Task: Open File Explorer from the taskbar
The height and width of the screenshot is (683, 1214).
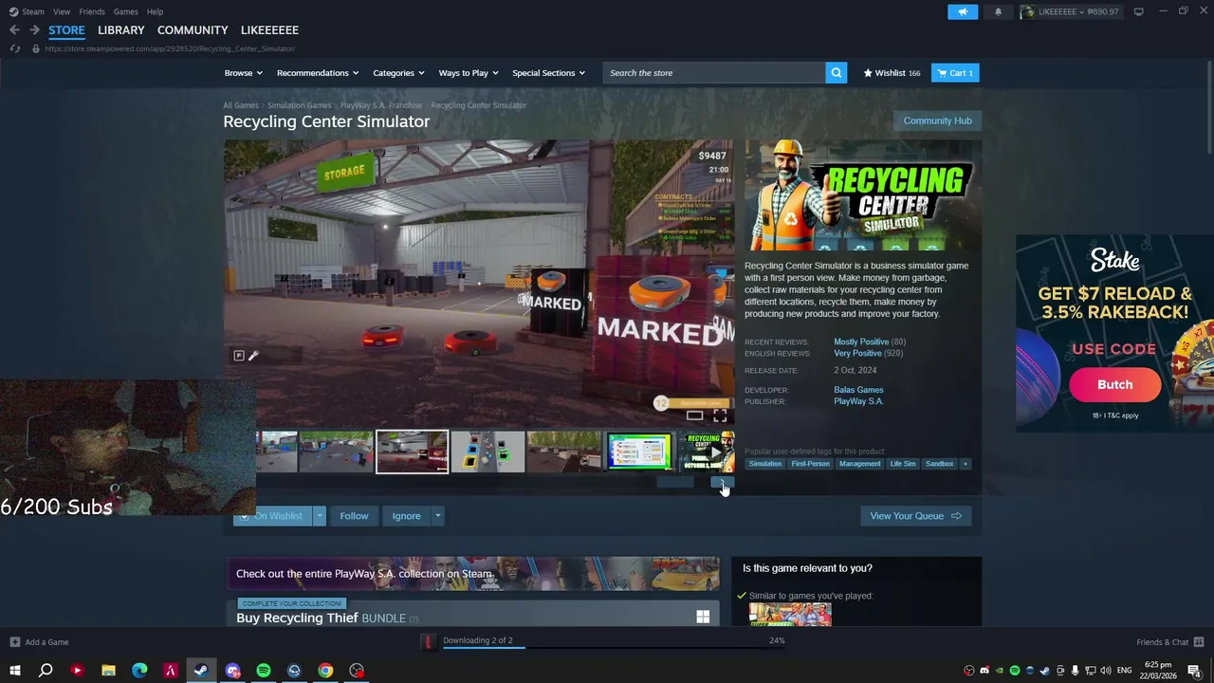Action: pyautogui.click(x=108, y=671)
